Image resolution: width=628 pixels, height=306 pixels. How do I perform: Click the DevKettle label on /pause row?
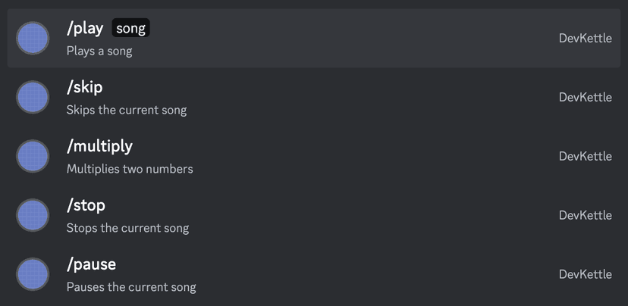point(585,274)
